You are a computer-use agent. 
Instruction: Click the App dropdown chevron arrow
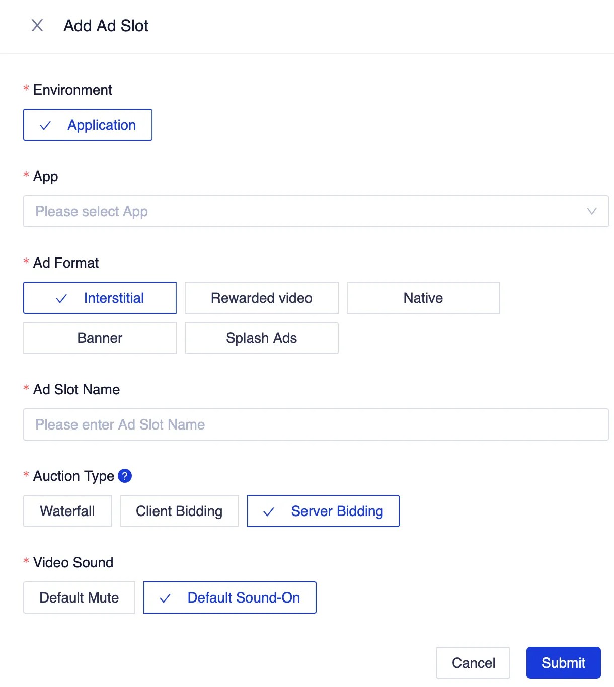pos(592,211)
